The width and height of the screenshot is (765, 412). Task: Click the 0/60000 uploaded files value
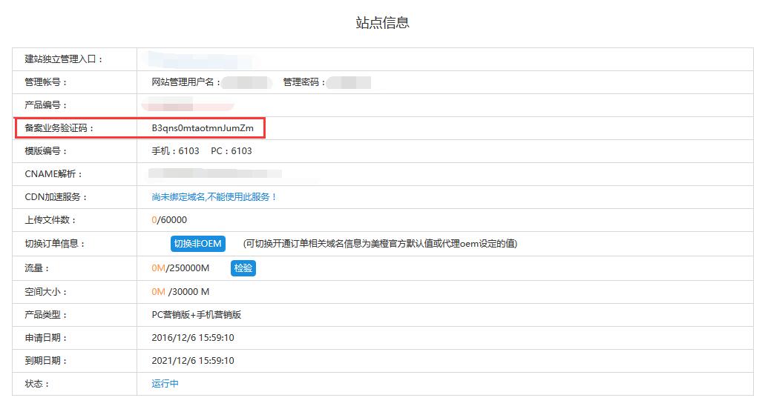169,219
